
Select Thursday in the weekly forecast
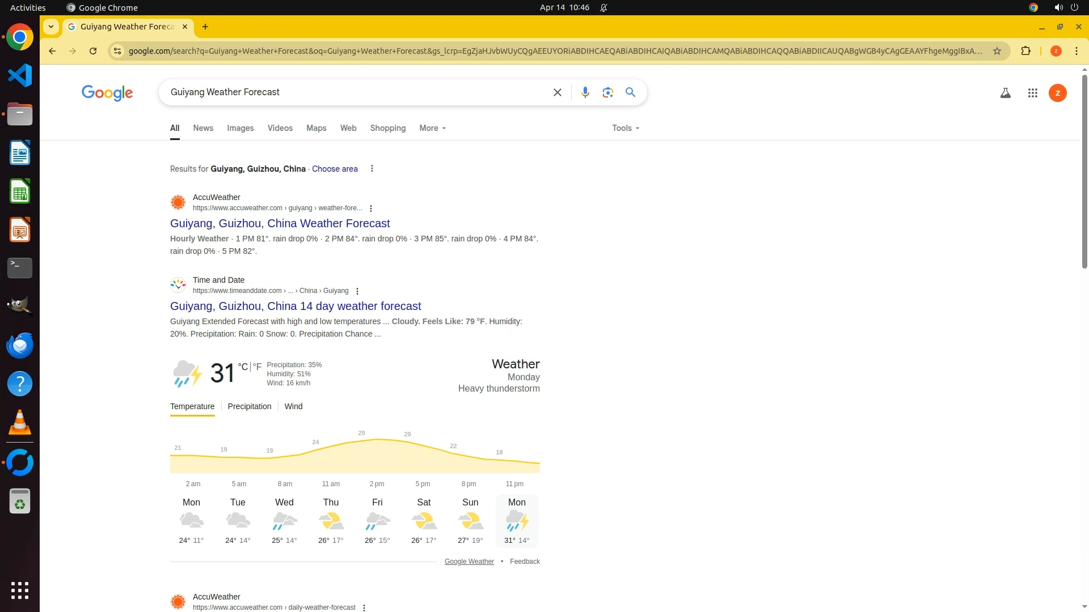click(x=331, y=520)
